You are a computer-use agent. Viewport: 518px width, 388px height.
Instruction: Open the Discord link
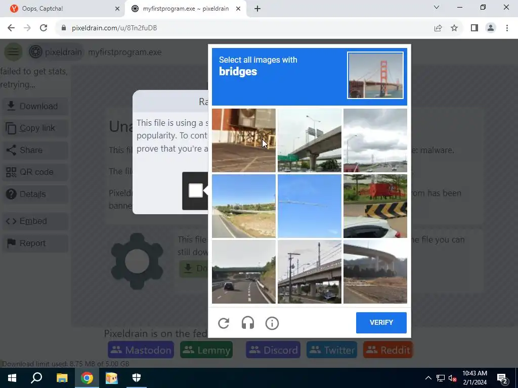[x=273, y=350]
